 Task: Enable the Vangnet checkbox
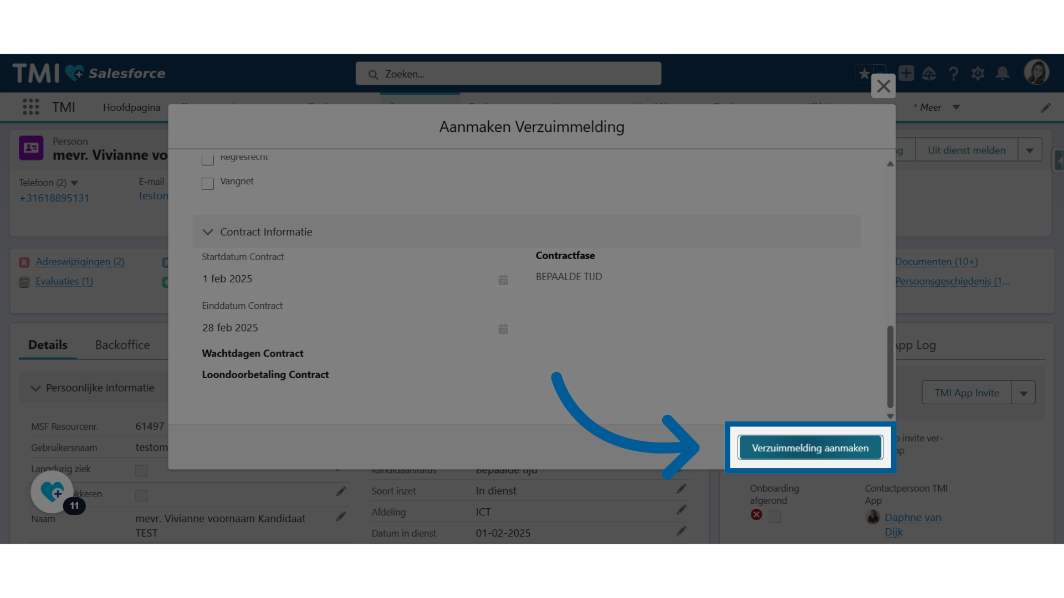[208, 184]
